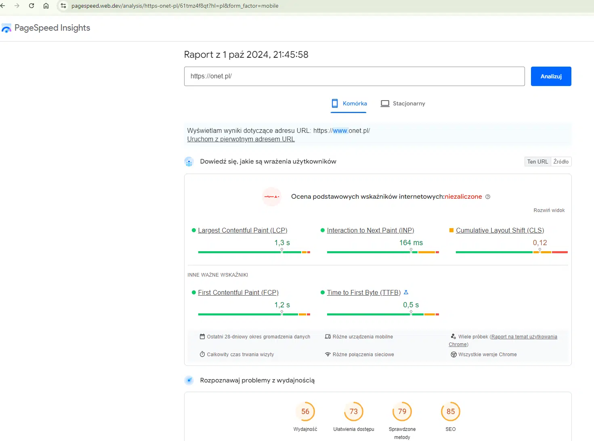Image resolution: width=594 pixels, height=441 pixels.
Task: Open Cumulative Layout Shift (CLS) link
Action: click(x=500, y=230)
